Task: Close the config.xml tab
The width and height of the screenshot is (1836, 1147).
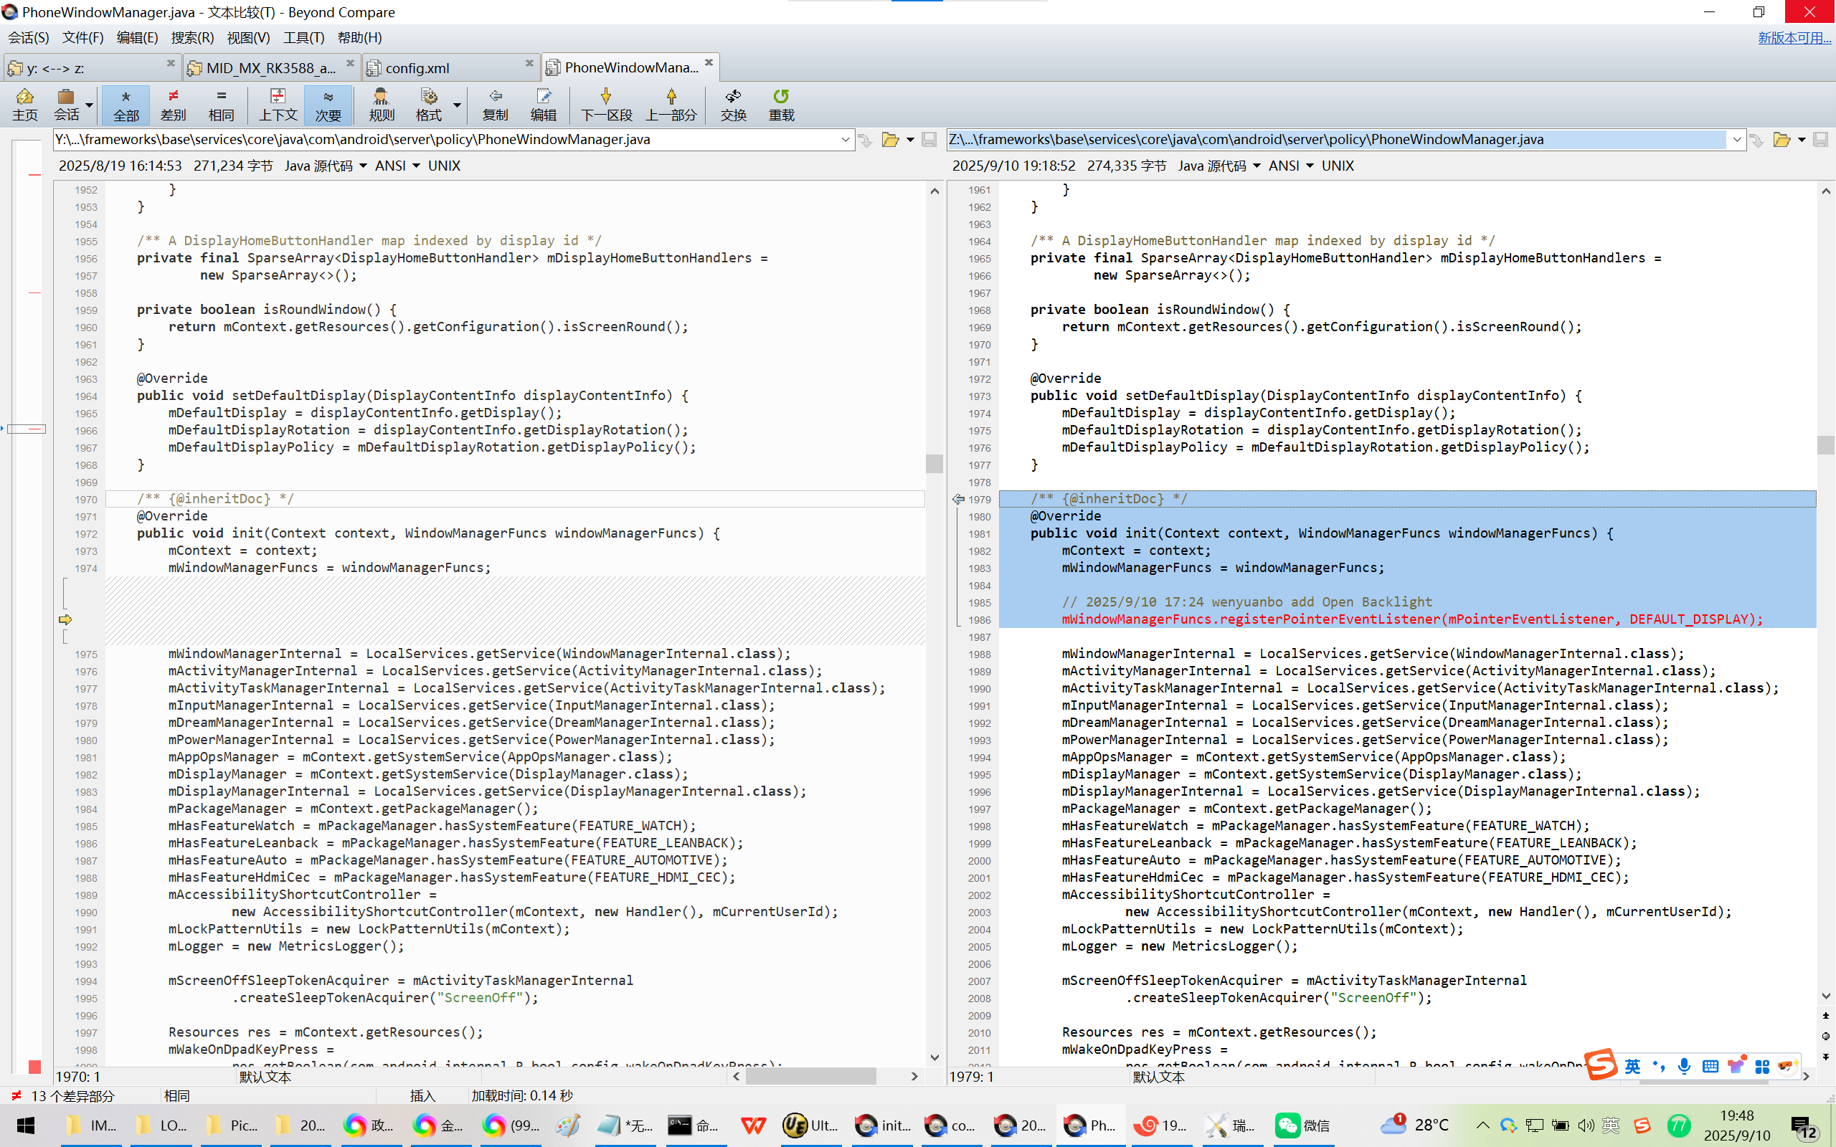Action: click(529, 63)
